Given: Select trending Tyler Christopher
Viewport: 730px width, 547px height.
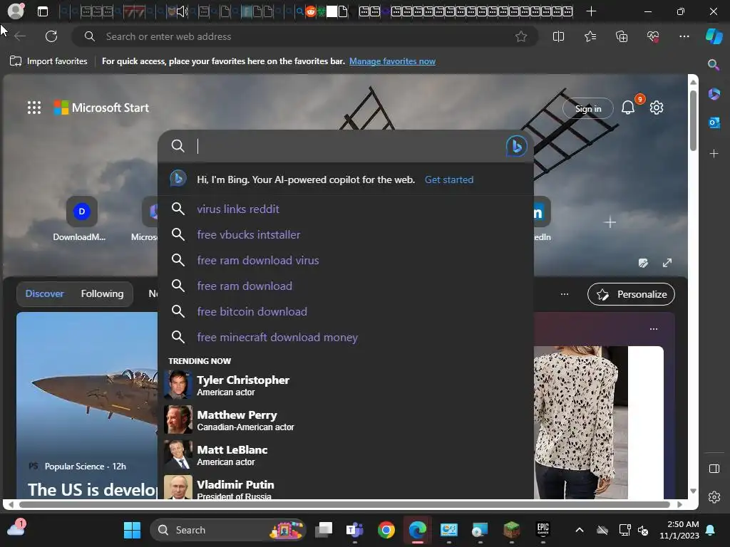Looking at the screenshot, I should click(x=346, y=385).
